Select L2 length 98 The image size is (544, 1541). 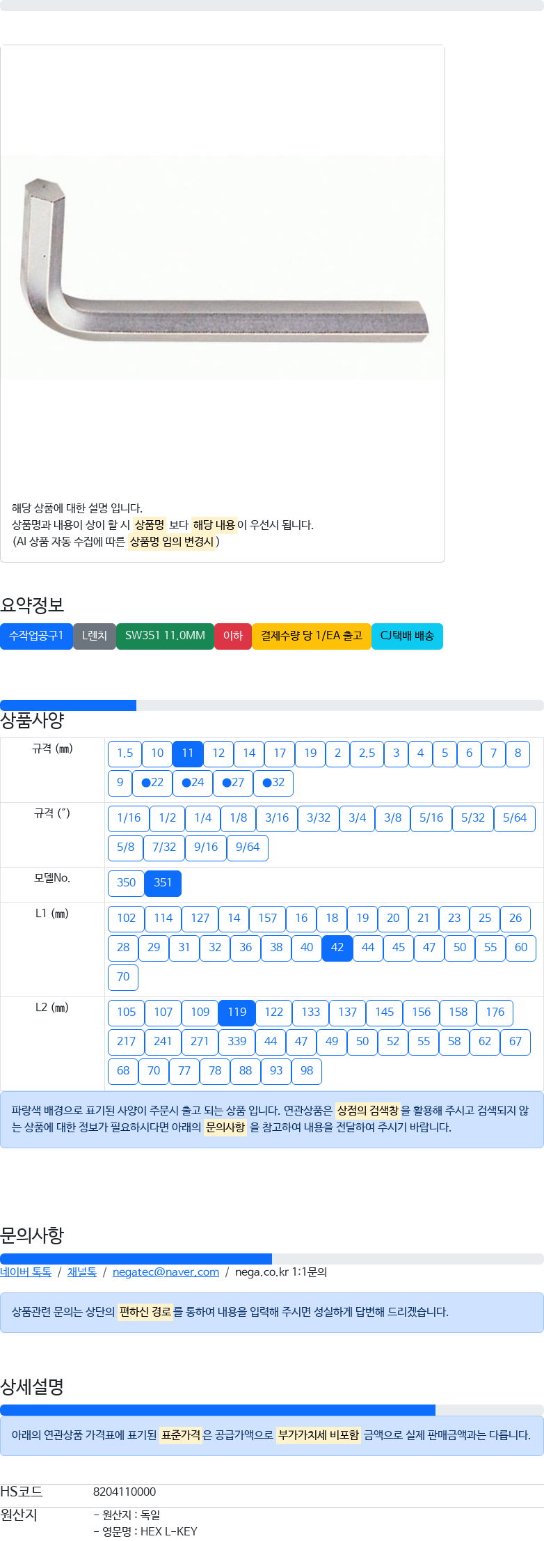(x=307, y=1071)
